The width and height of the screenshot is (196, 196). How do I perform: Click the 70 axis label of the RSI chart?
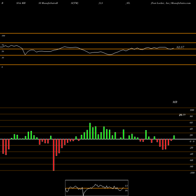tap(3, 45)
